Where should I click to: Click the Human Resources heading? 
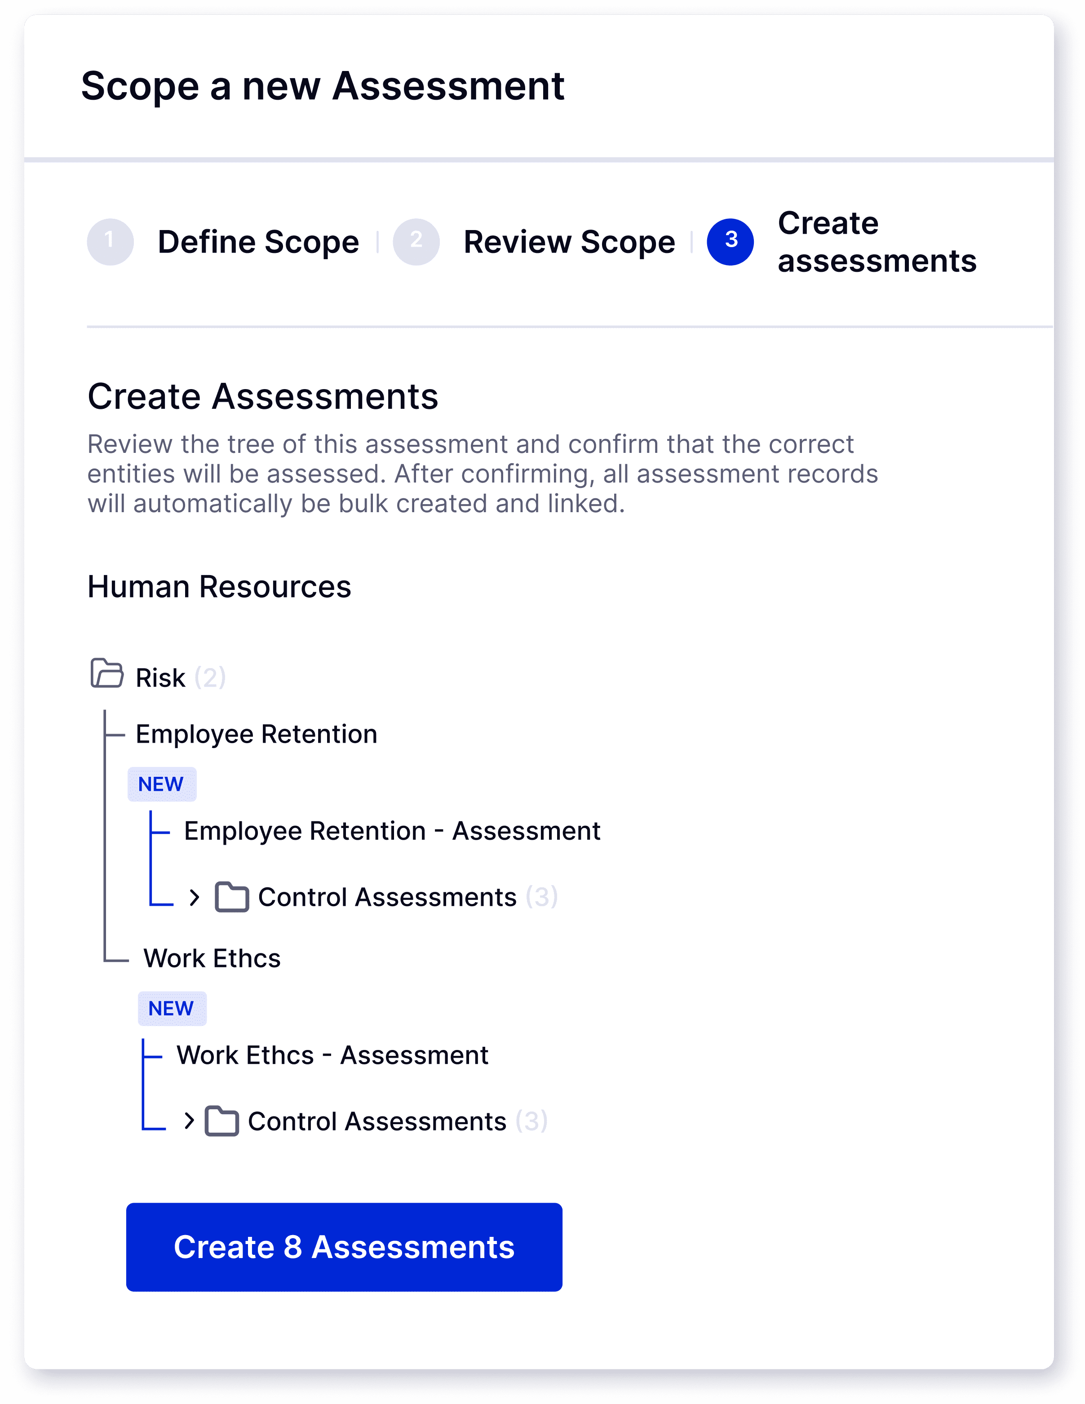point(219,587)
